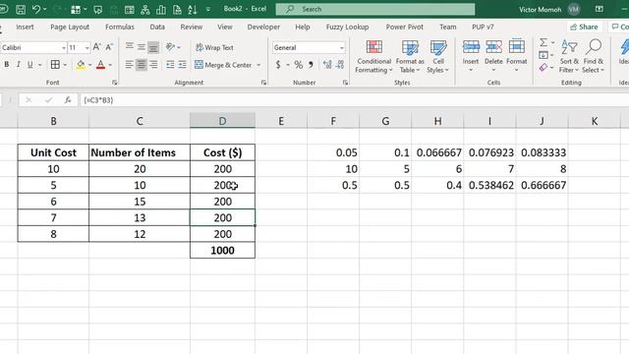The image size is (629, 354).
Task: Open Conditional Formatting dropdown
Action: [373, 56]
